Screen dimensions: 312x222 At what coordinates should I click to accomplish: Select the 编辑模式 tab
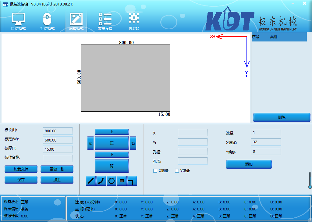76,22
